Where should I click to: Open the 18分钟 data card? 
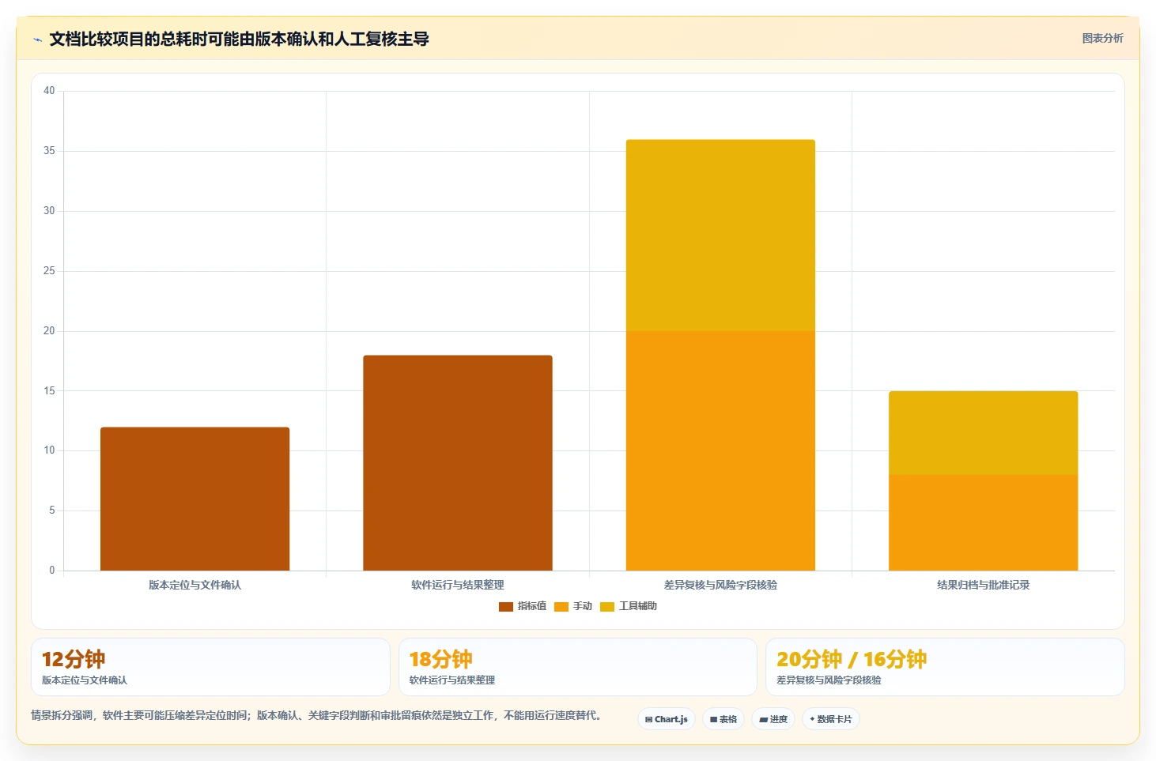tap(578, 667)
